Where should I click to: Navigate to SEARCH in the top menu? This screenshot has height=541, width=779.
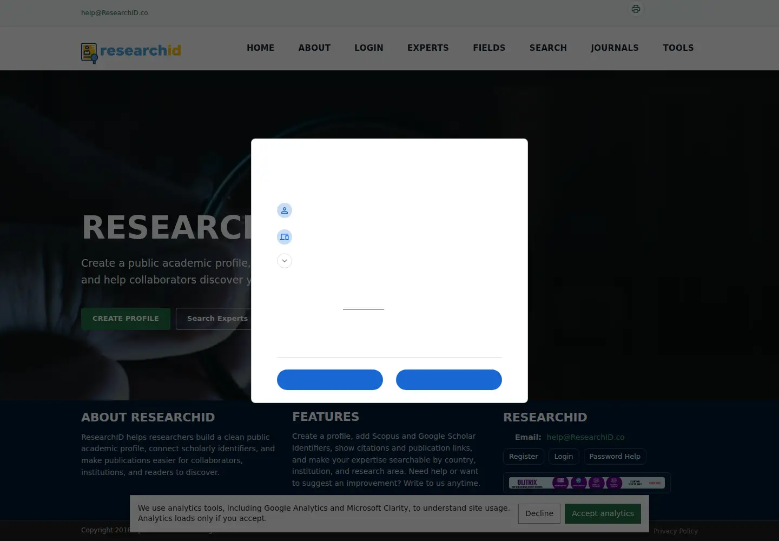pos(548,48)
